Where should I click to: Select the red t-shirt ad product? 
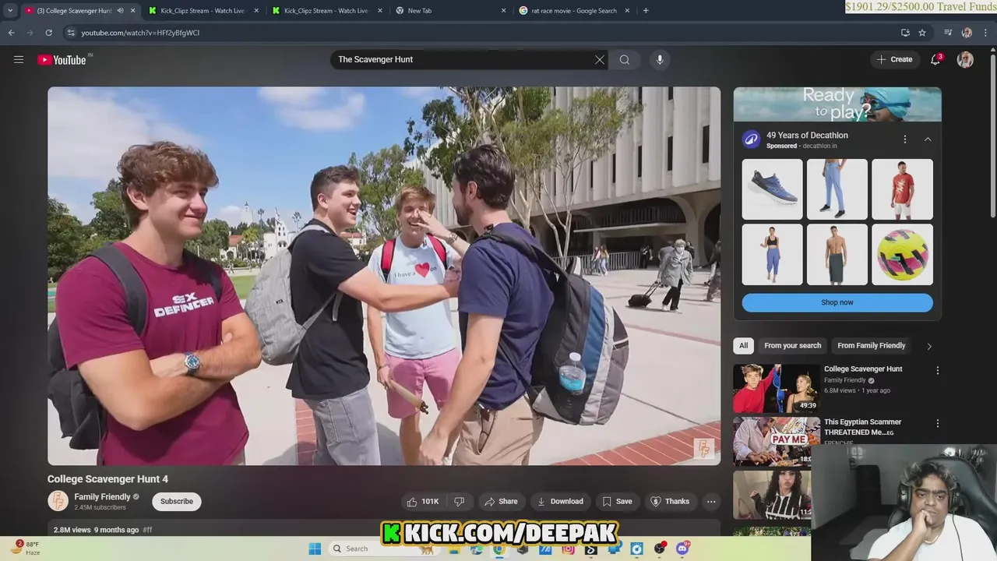[x=902, y=189]
